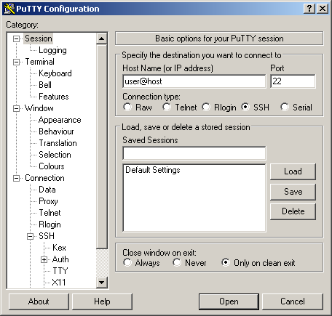The width and height of the screenshot is (332, 316).
Task: Click category tree scroll up arrow
Action: click(102, 39)
